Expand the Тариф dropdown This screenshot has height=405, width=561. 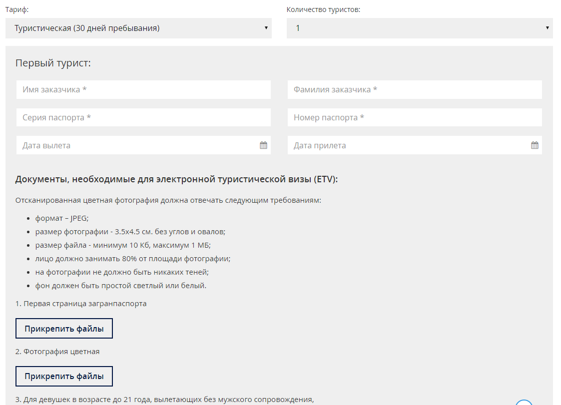[138, 28]
